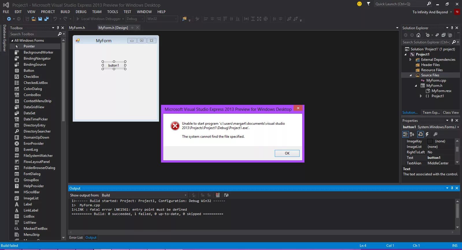The height and width of the screenshot is (250, 462).
Task: Open the Database Explorer side tab
Action: click(x=4, y=38)
